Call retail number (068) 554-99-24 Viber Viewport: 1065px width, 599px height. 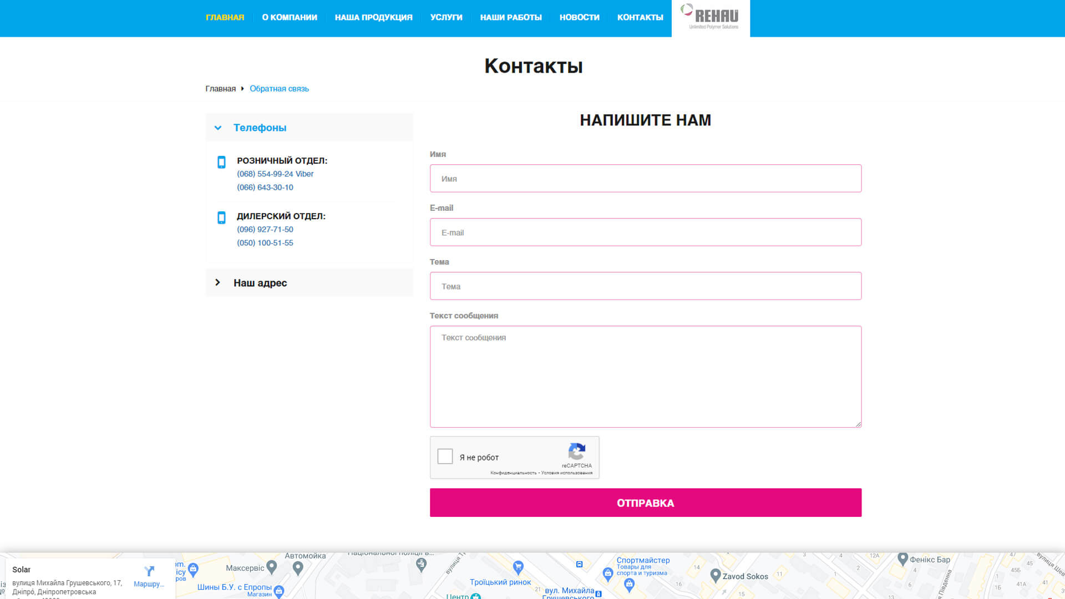point(275,174)
